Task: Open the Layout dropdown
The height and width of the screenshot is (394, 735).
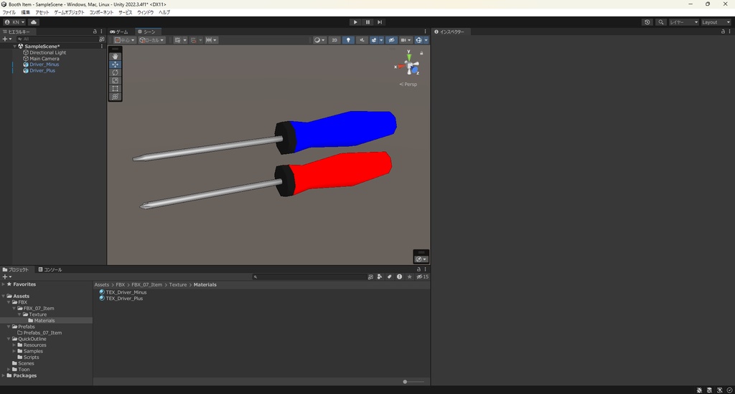Action: [x=716, y=22]
